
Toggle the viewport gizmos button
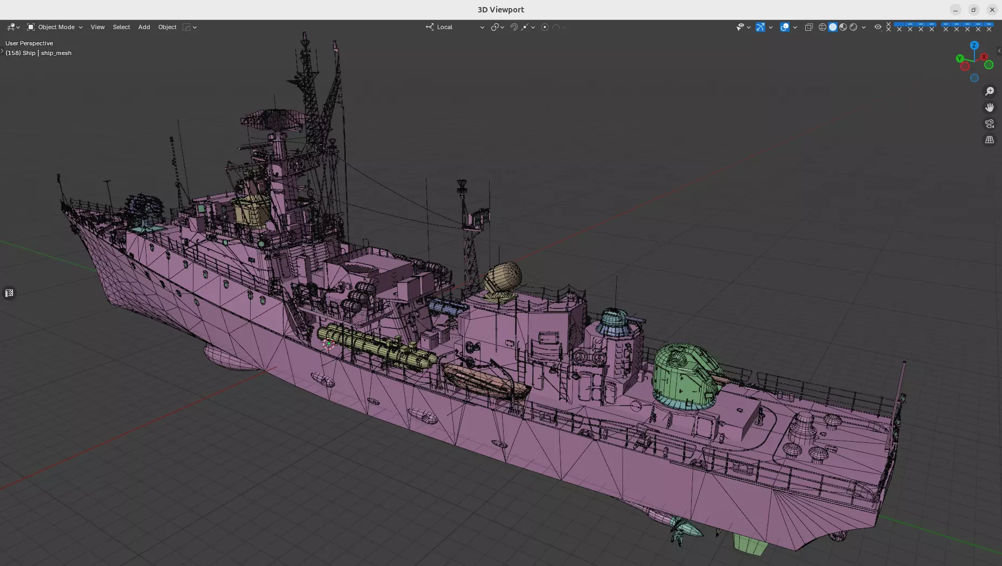click(760, 27)
